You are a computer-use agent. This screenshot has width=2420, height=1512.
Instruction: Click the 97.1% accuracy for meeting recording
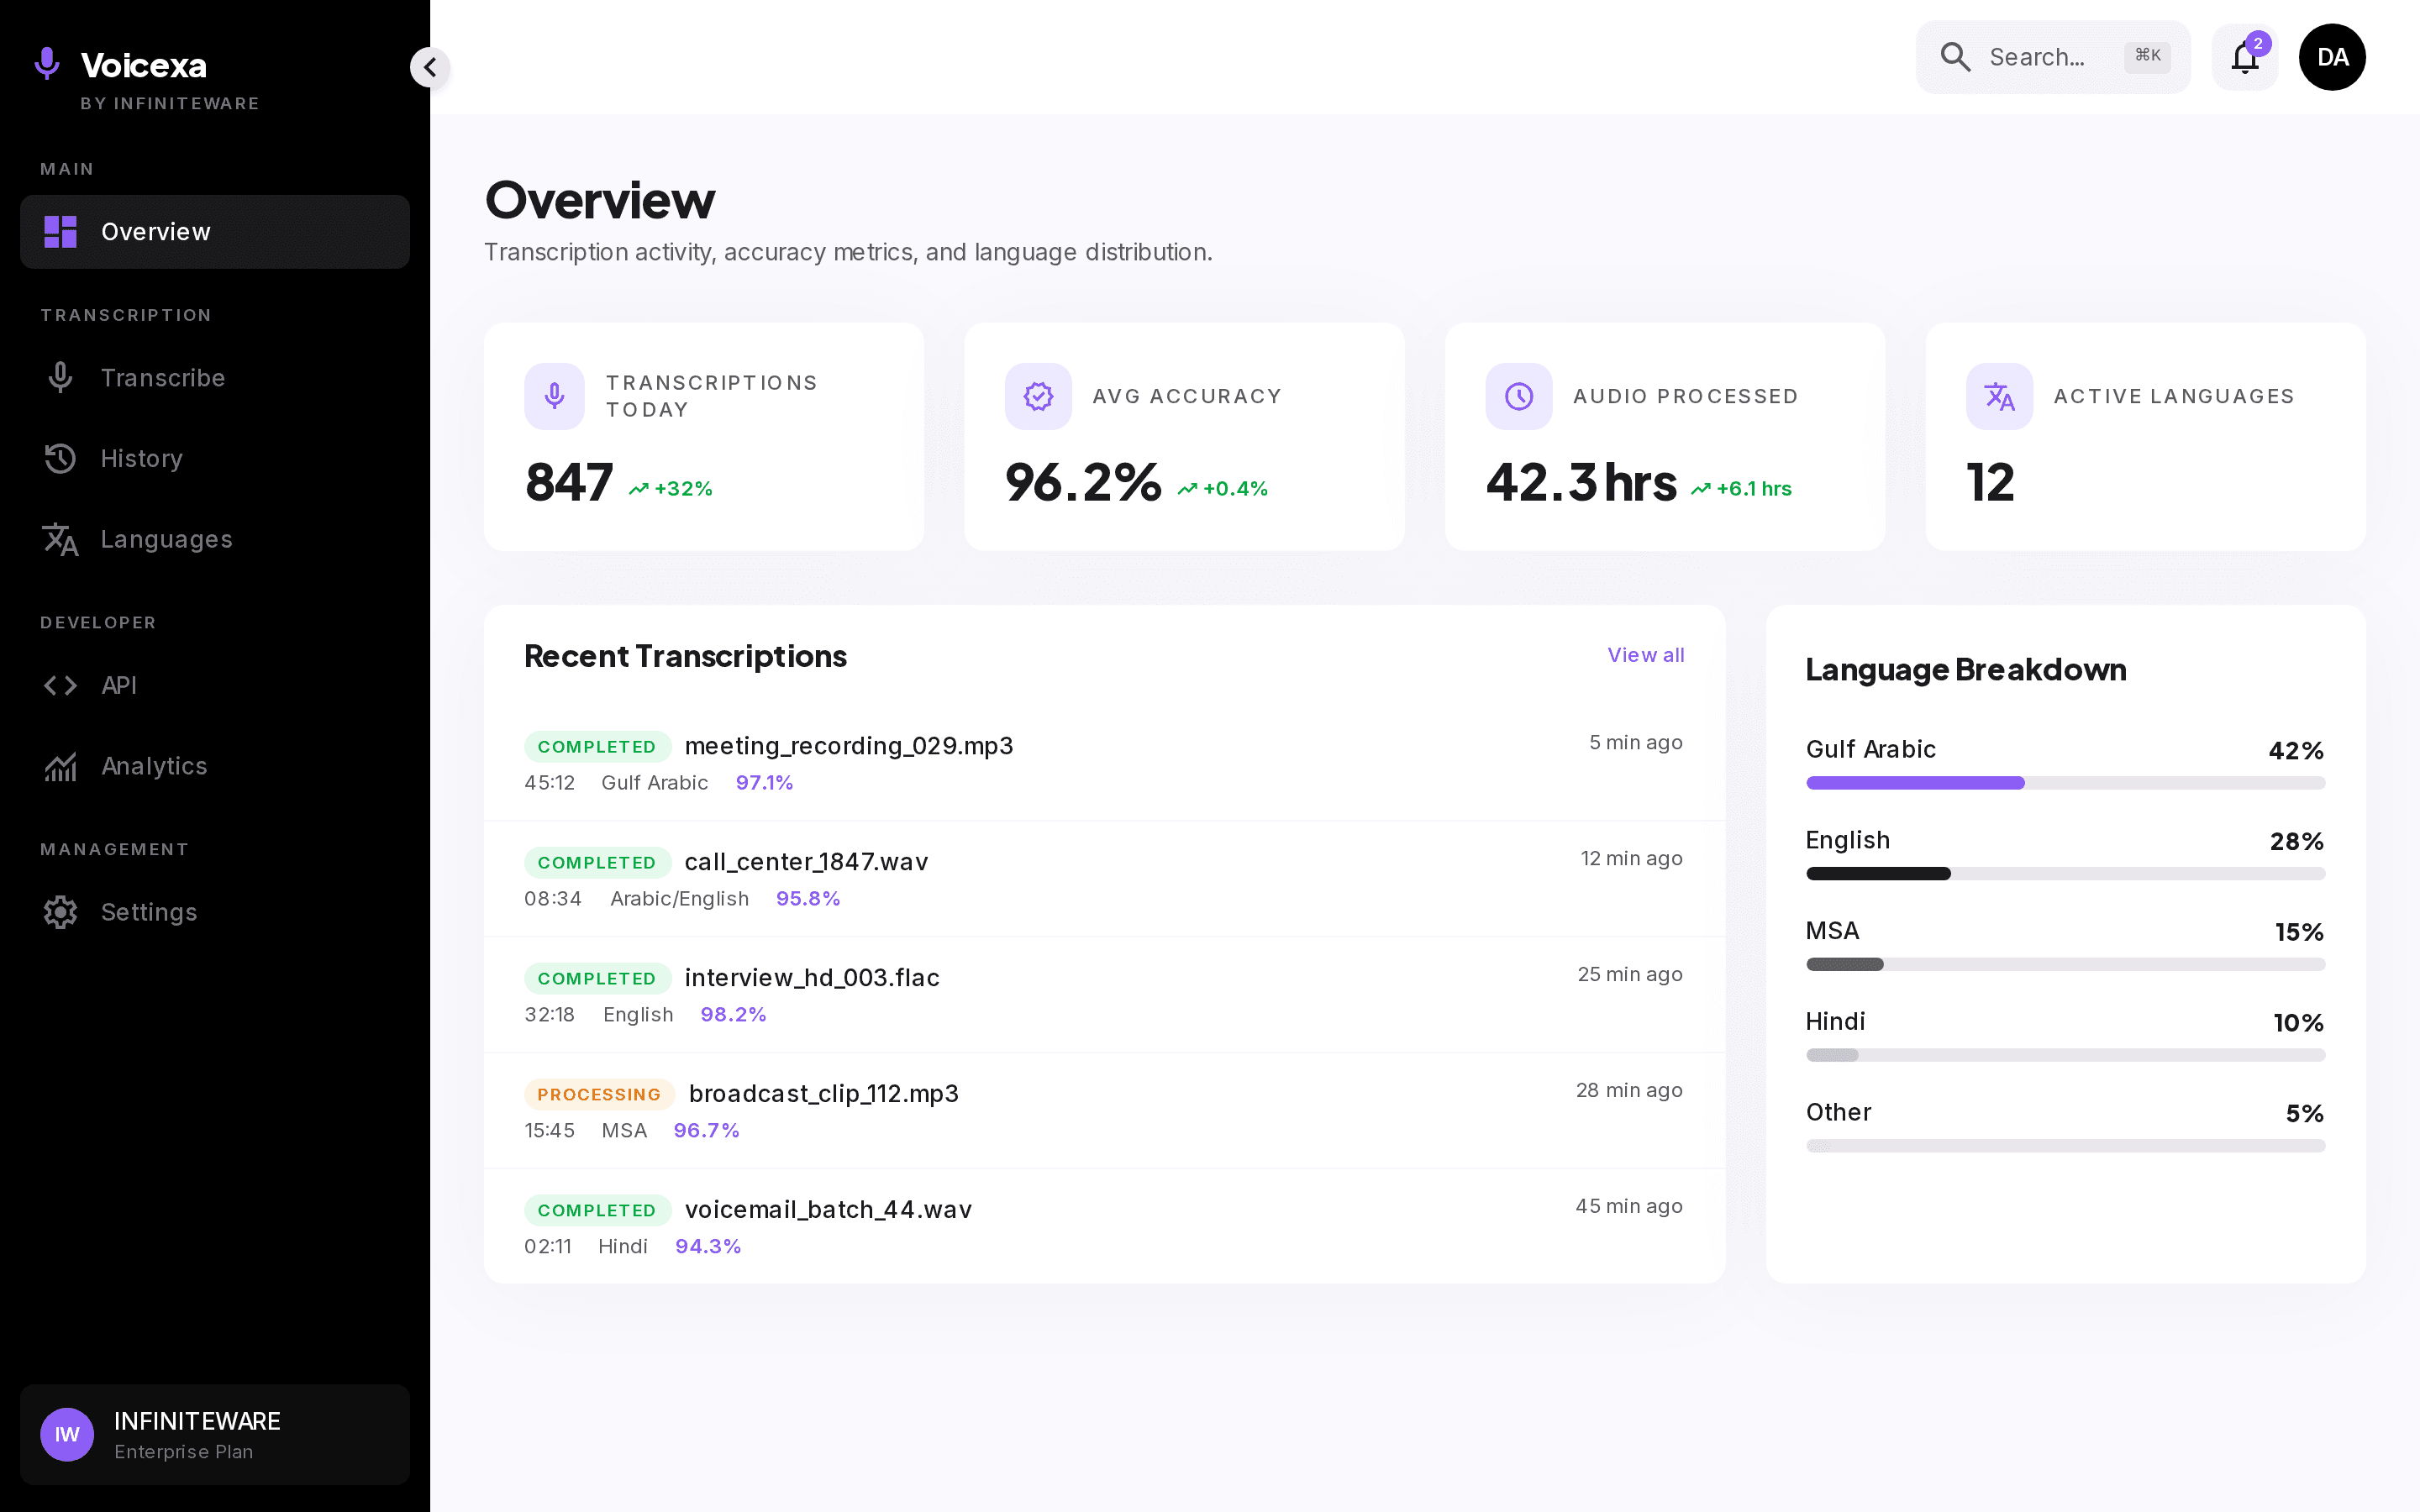(764, 783)
